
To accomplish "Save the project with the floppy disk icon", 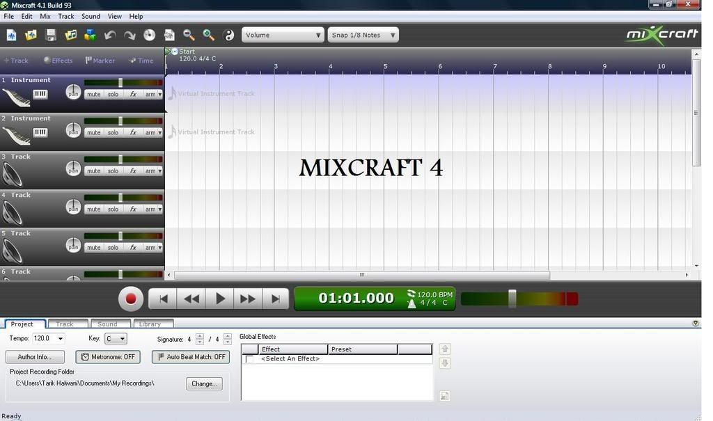I will [x=51, y=35].
